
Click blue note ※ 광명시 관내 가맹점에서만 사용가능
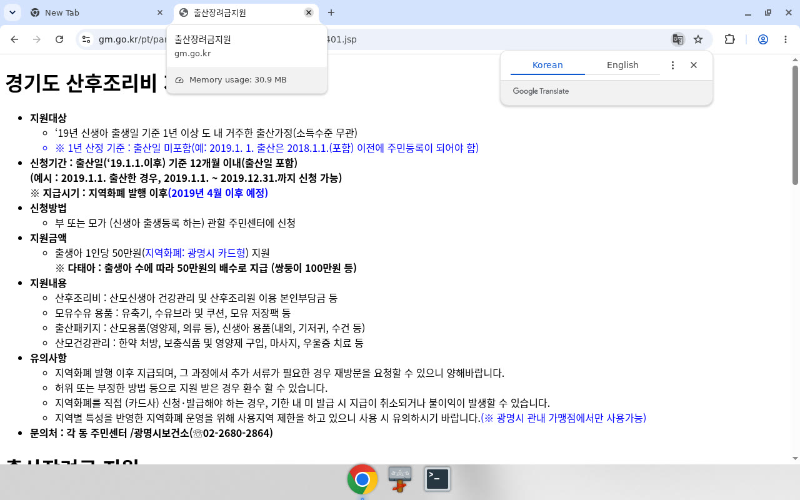(564, 418)
